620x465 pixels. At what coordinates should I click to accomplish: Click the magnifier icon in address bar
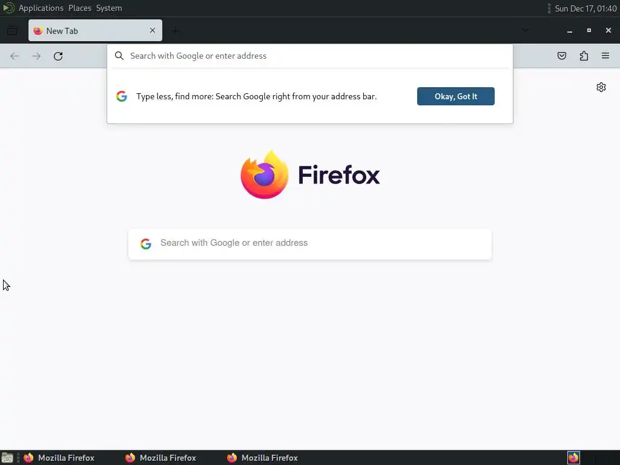(x=119, y=56)
